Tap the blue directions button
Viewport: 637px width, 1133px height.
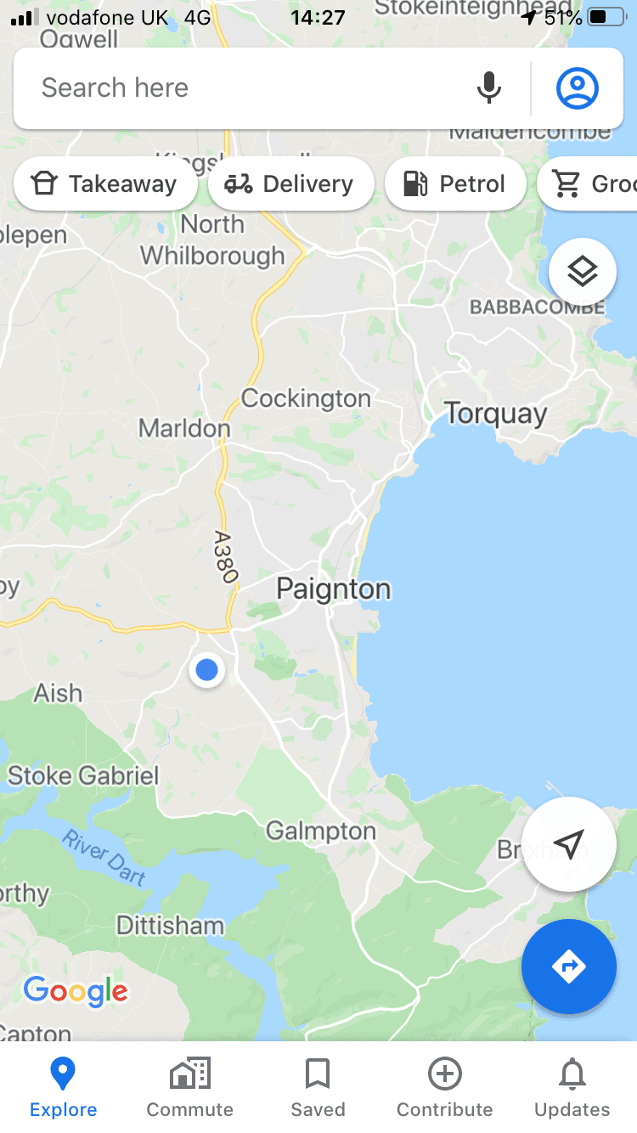569,967
